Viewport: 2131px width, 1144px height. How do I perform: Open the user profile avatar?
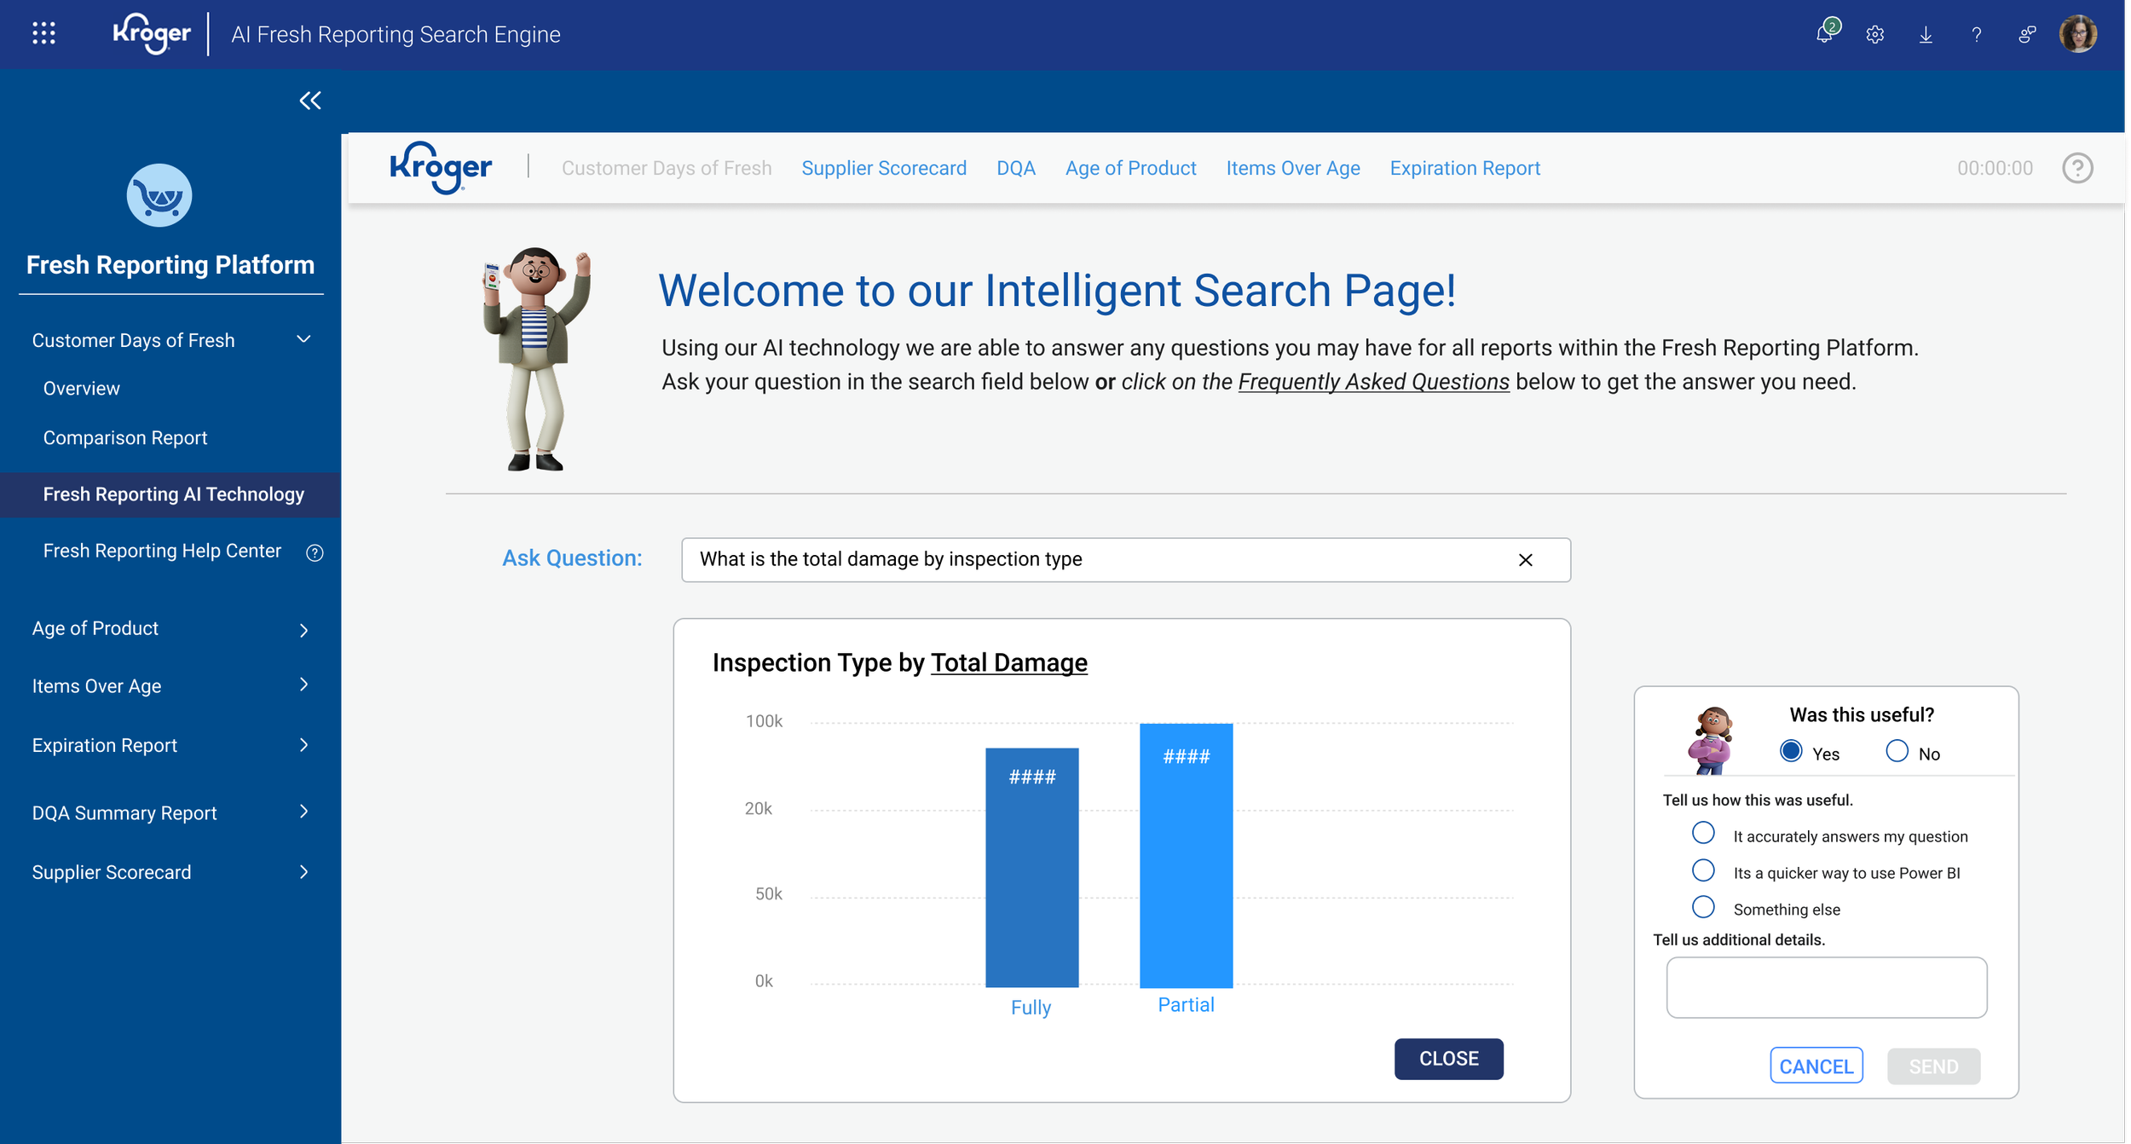coord(2077,34)
